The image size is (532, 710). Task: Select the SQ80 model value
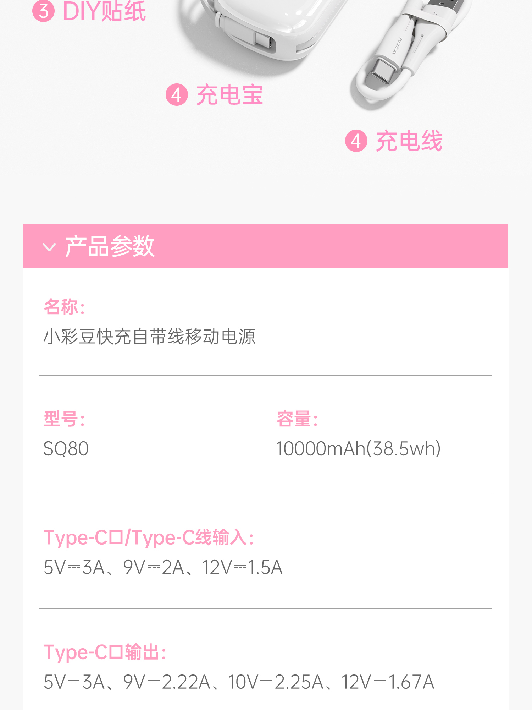pyautogui.click(x=66, y=449)
